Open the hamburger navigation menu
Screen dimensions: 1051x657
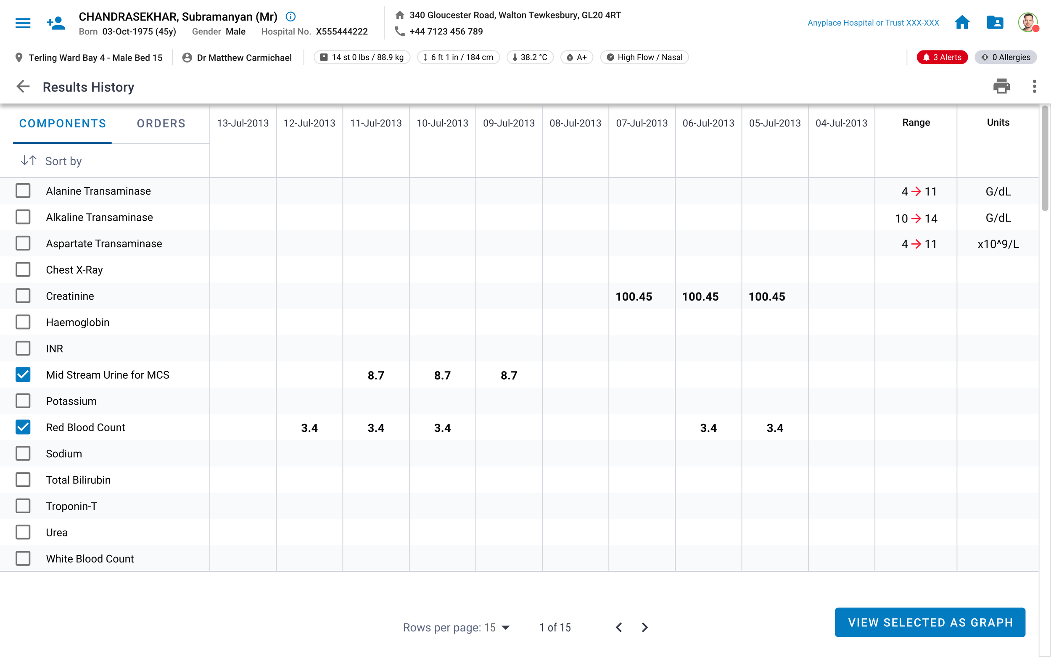pyautogui.click(x=23, y=23)
